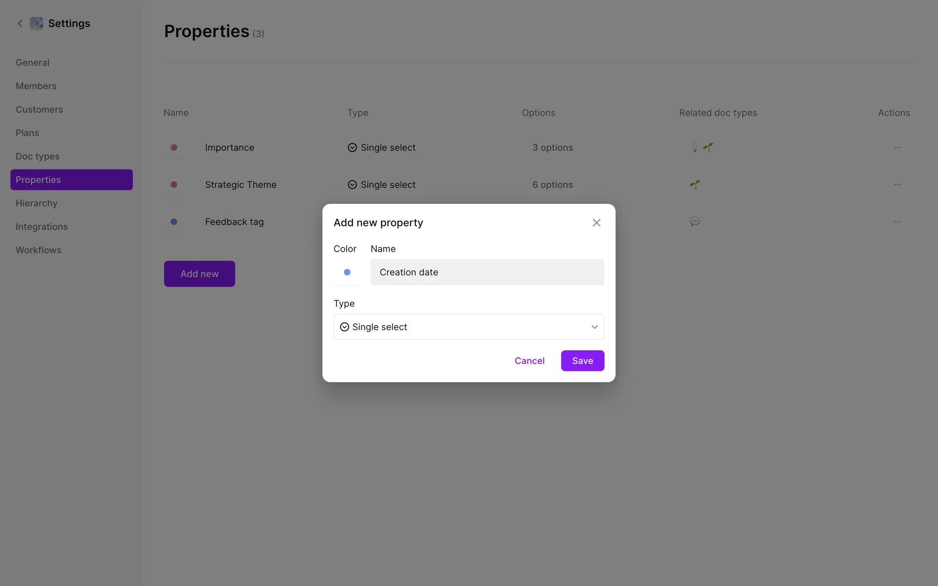Open the actions menu for Strategic Theme
Viewport: 938px width, 586px height.
[897, 185]
